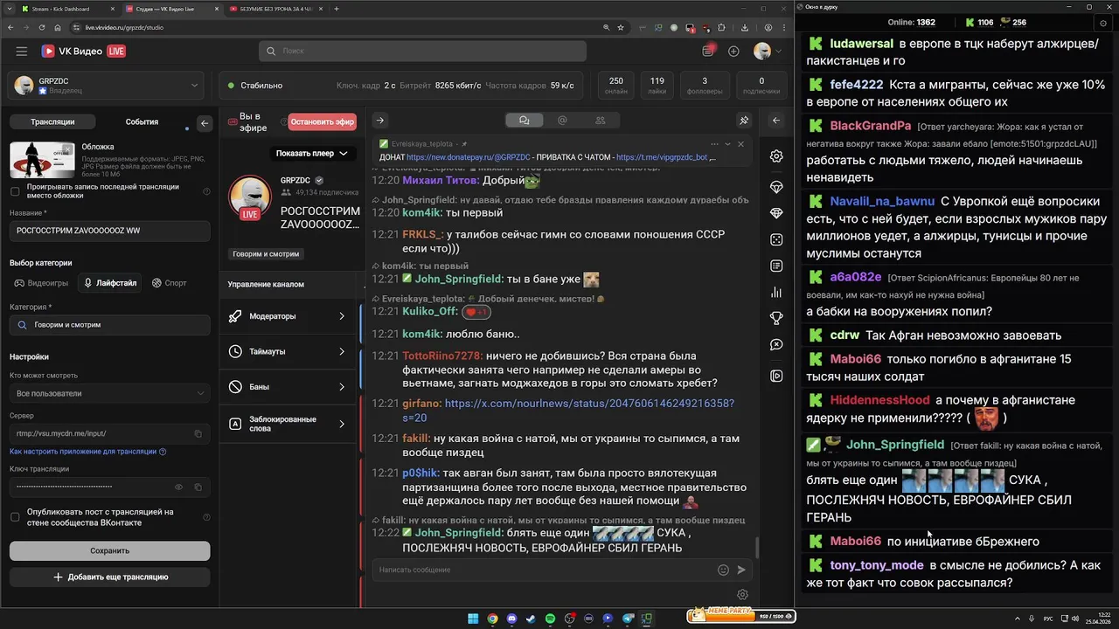Open notifications icon with red badge

[709, 51]
